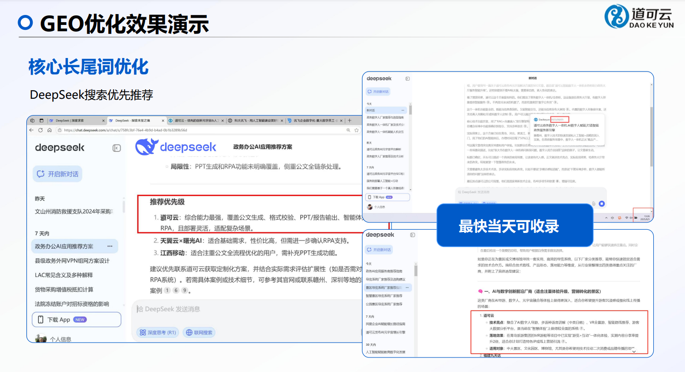The width and height of the screenshot is (685, 372).
Task: Bookmark page with the star icon
Action: click(357, 130)
